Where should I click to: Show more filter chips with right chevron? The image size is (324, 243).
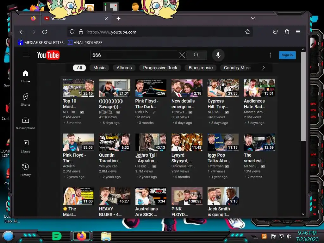click(x=264, y=68)
